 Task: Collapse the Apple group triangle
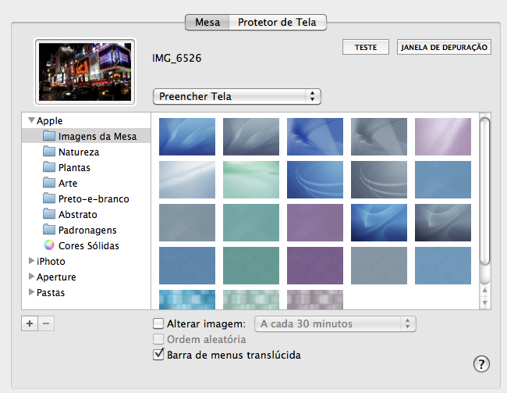31,120
